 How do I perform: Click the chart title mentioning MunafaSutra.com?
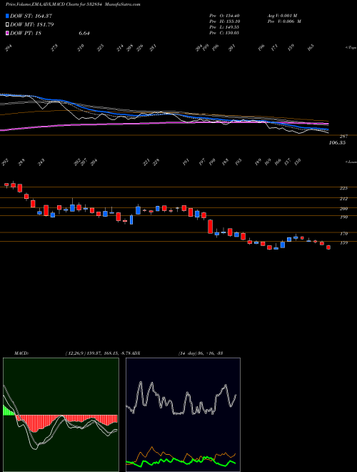pyautogui.click(x=73, y=4)
